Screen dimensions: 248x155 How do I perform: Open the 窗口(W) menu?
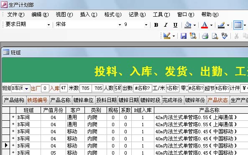pos(186,15)
